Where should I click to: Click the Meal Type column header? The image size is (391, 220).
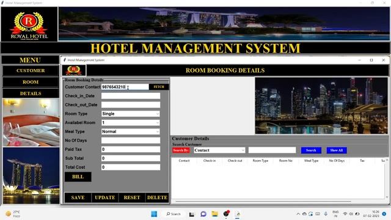(x=311, y=161)
